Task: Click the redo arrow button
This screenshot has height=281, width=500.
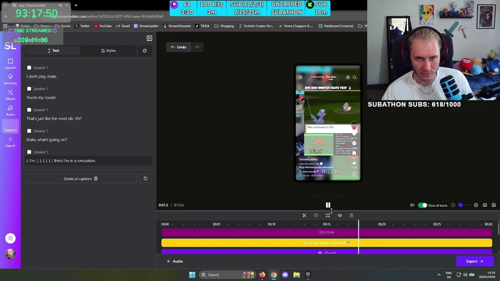Action: (197, 47)
